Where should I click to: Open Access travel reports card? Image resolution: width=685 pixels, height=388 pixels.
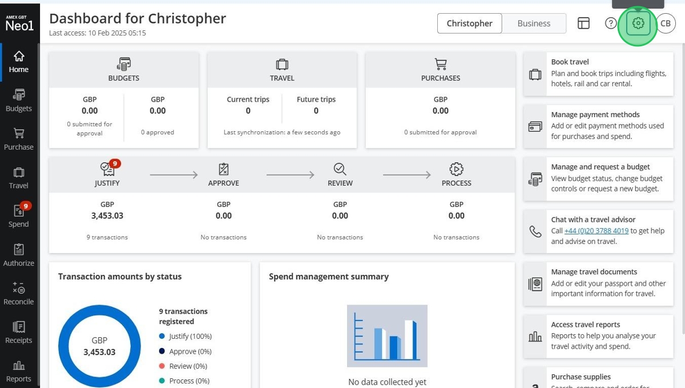tap(598, 337)
